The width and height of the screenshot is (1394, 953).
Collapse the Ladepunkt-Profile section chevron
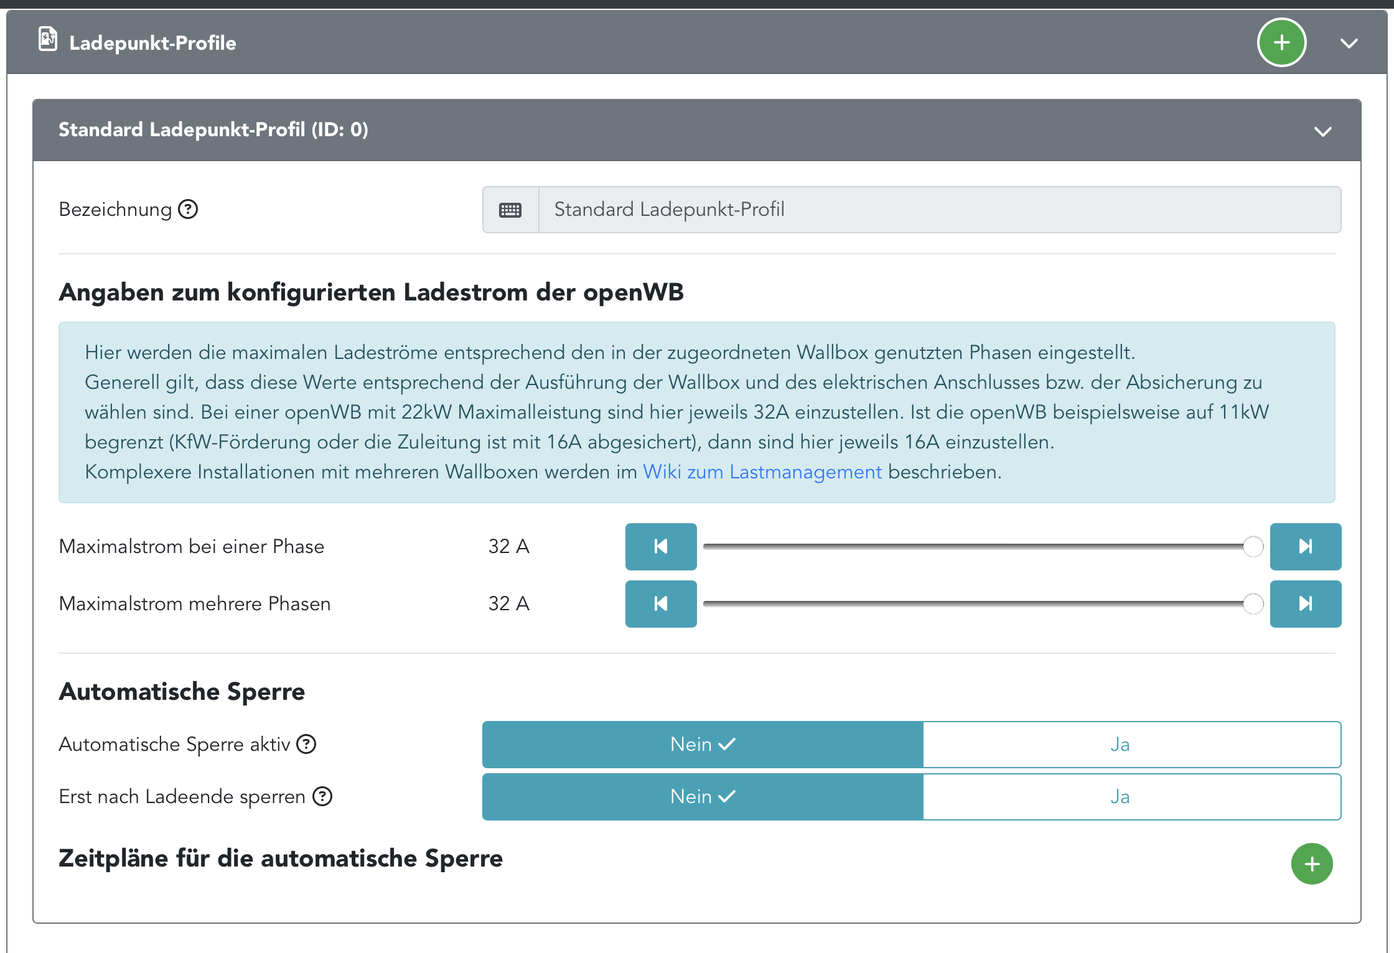1349,44
